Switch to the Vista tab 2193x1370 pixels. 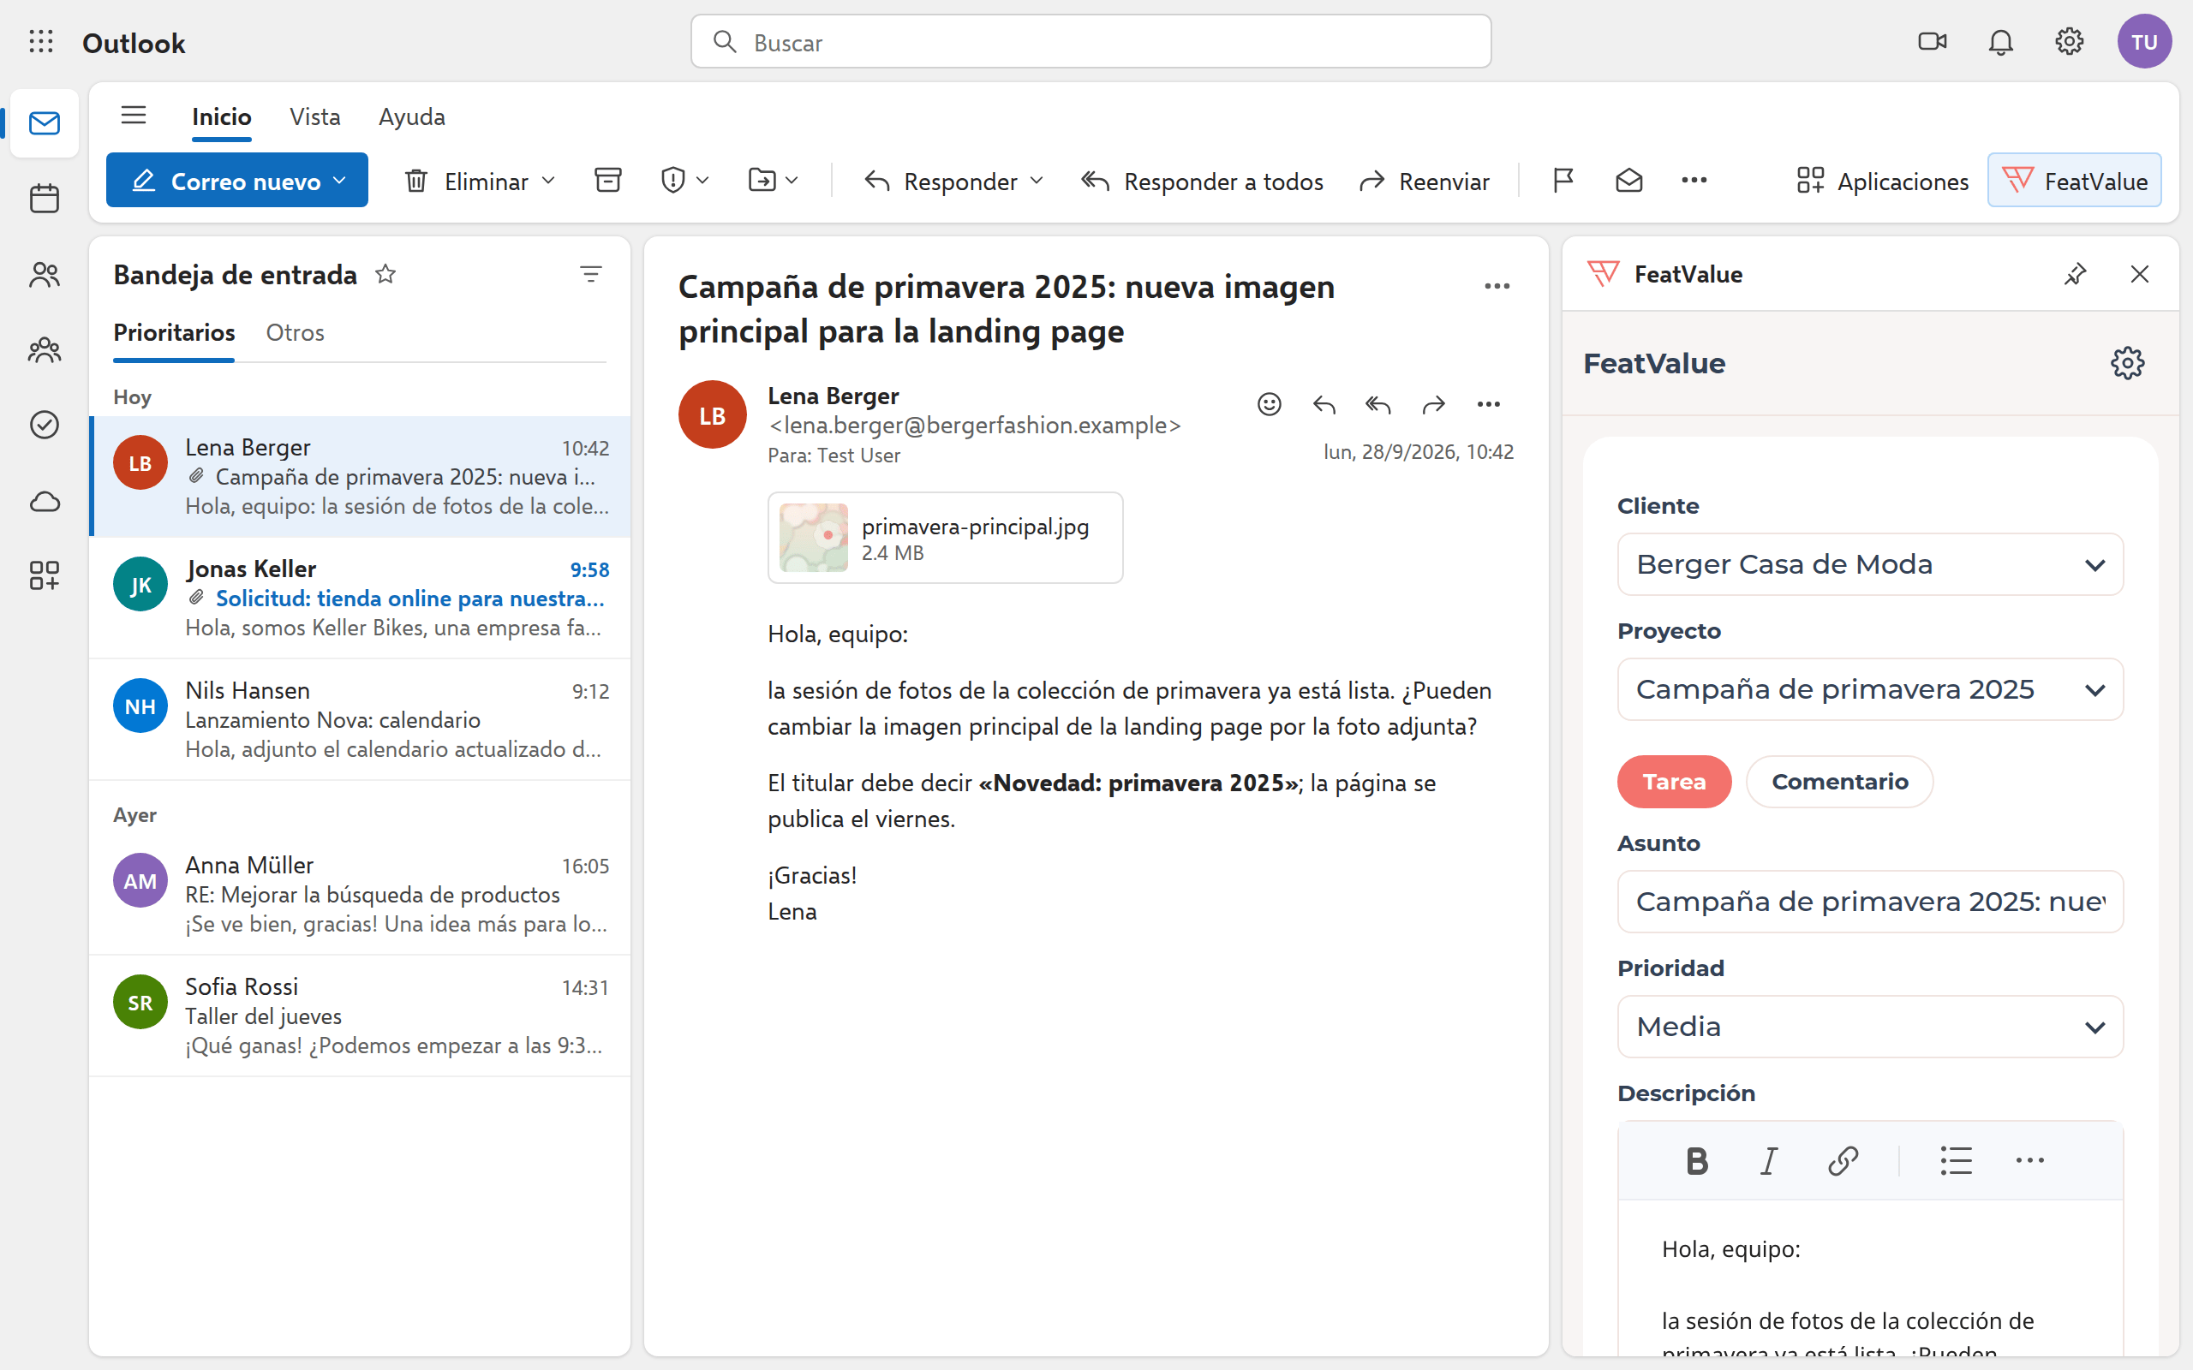(314, 117)
